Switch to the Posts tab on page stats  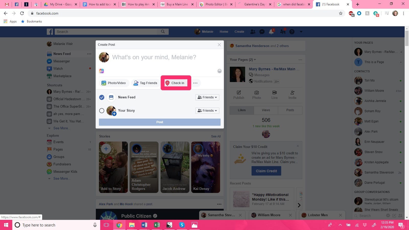[290, 110]
